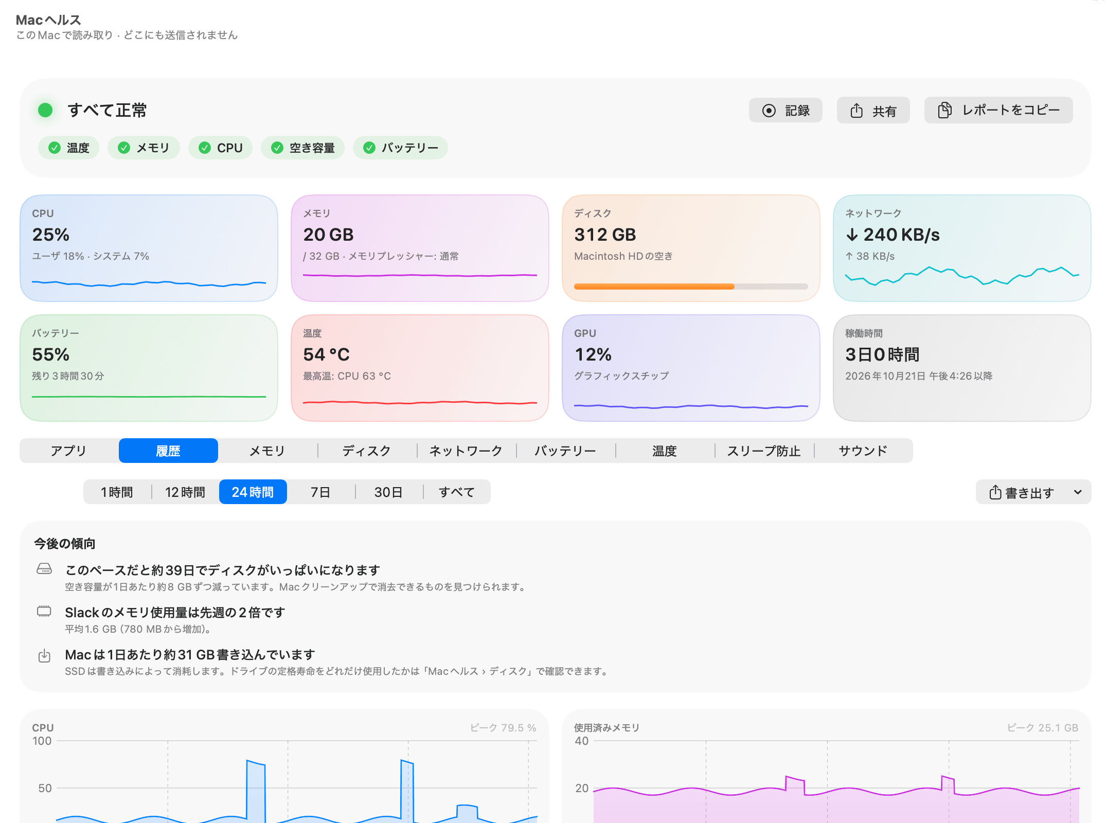1106x823 pixels.
Task: Select the 30日 time range
Action: (389, 492)
